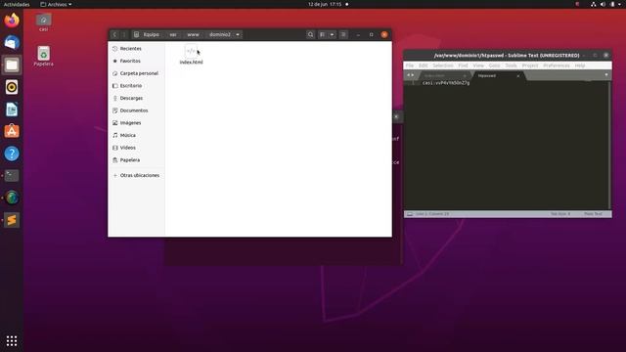Screen dimensions: 626x352
Task: Go to Carpeta personal in sidebar
Action: 137,73
